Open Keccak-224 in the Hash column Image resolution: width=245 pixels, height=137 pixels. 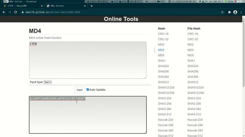click(x=165, y=119)
